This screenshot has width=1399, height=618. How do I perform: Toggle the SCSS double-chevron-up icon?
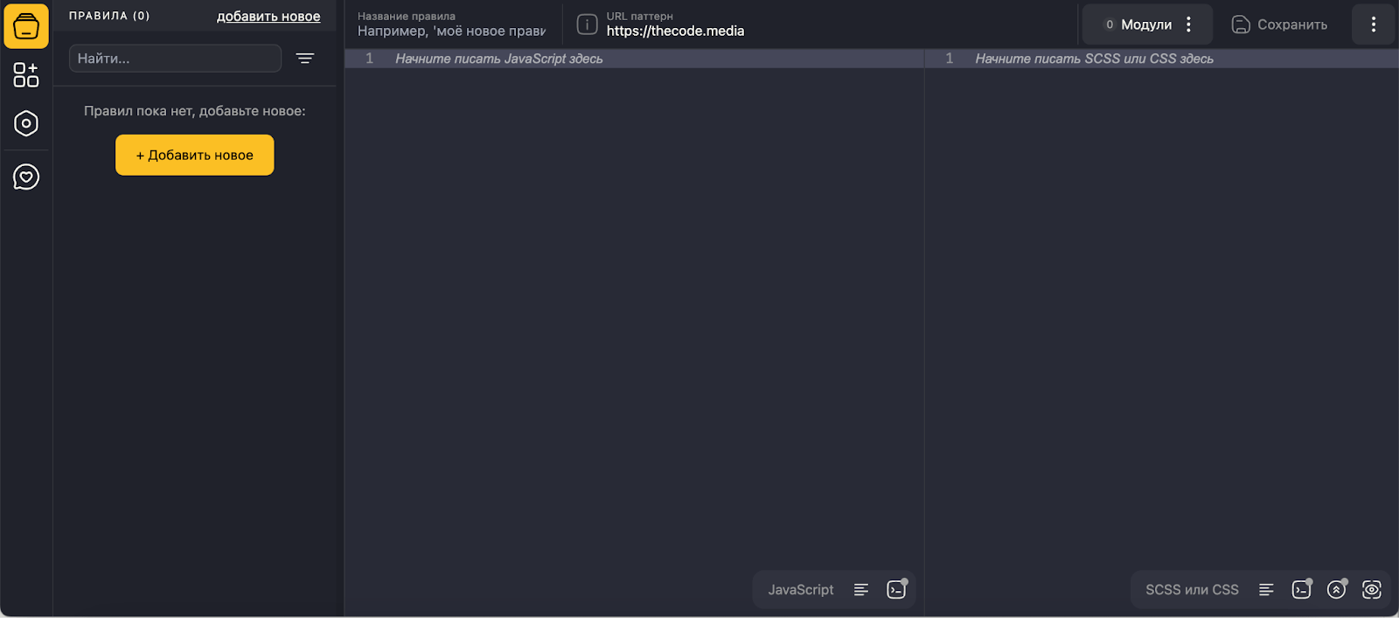(1336, 589)
